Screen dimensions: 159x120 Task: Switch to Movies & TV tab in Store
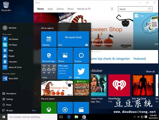[x=84, y=9]
